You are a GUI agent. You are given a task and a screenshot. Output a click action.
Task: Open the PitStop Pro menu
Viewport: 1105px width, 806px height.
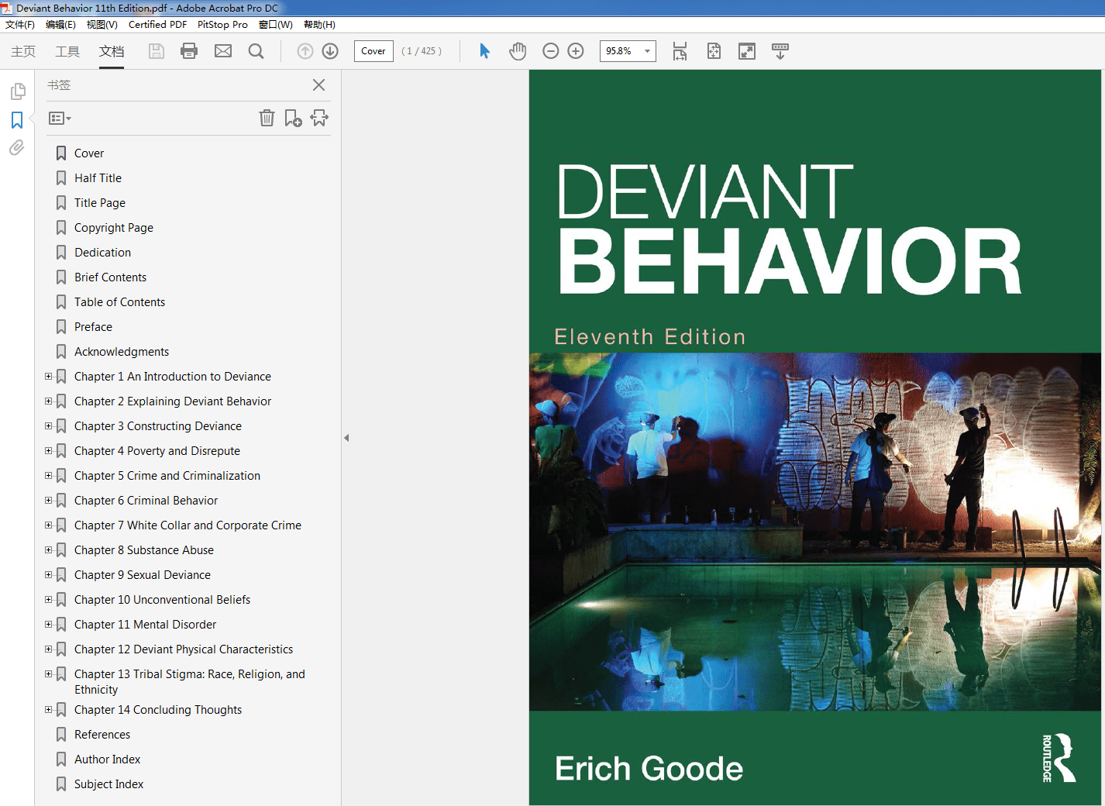click(x=222, y=25)
